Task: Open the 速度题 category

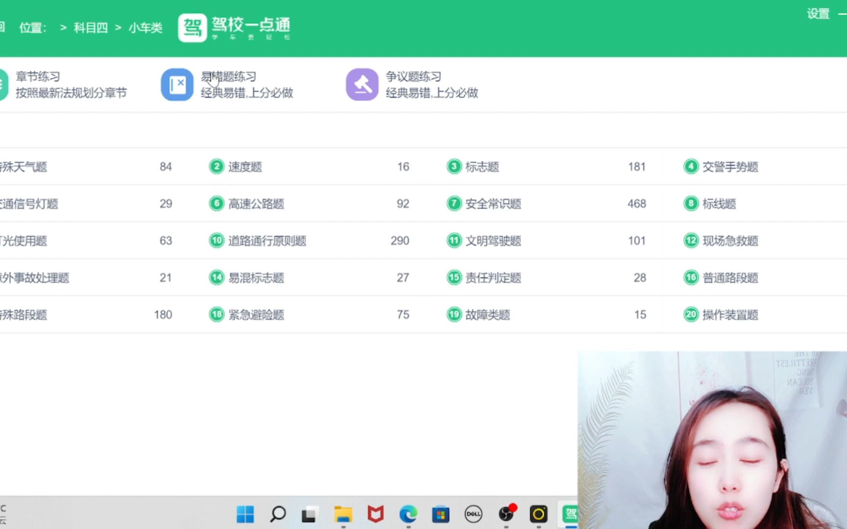Action: click(245, 167)
